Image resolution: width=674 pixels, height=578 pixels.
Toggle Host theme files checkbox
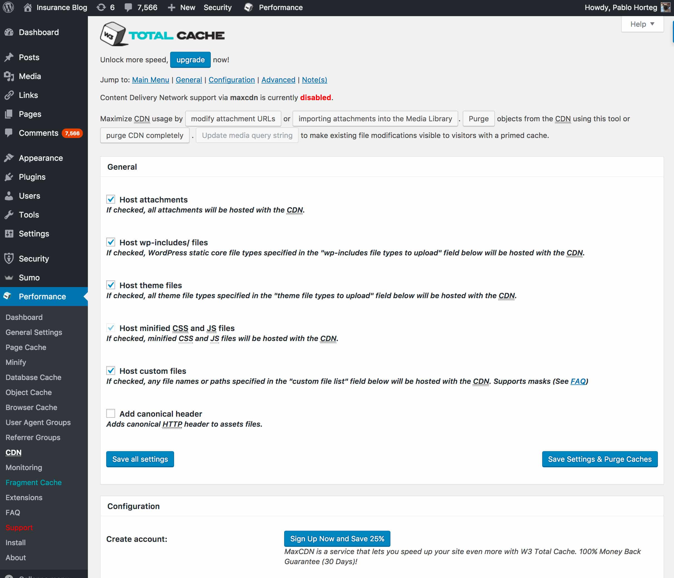click(111, 285)
